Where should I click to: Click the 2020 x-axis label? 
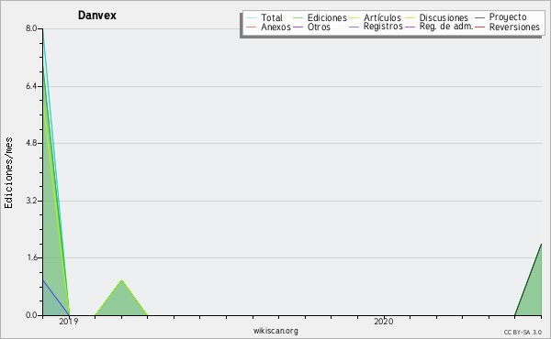click(x=383, y=322)
